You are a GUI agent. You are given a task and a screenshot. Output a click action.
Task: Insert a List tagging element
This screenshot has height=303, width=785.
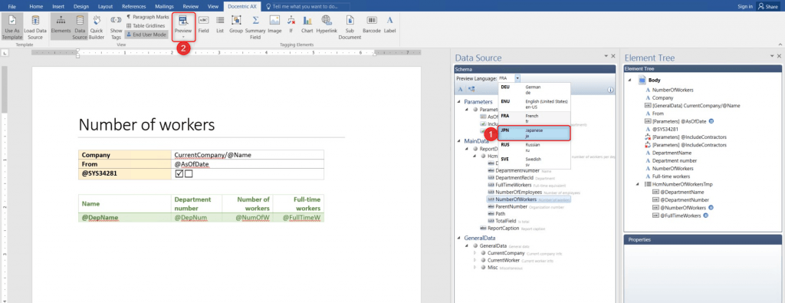tap(220, 24)
